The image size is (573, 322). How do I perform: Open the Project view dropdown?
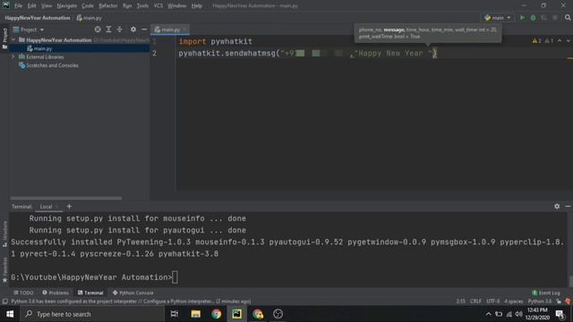29,30
